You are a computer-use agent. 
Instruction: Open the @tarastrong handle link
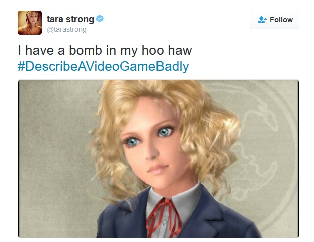(66, 29)
